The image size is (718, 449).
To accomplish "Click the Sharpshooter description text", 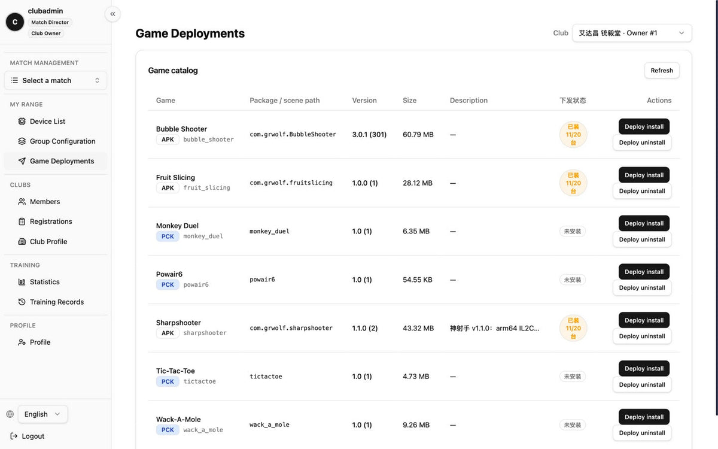I will [x=495, y=328].
